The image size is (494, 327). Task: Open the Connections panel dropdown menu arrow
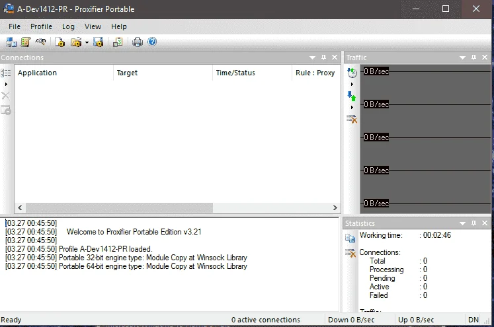[312, 57]
